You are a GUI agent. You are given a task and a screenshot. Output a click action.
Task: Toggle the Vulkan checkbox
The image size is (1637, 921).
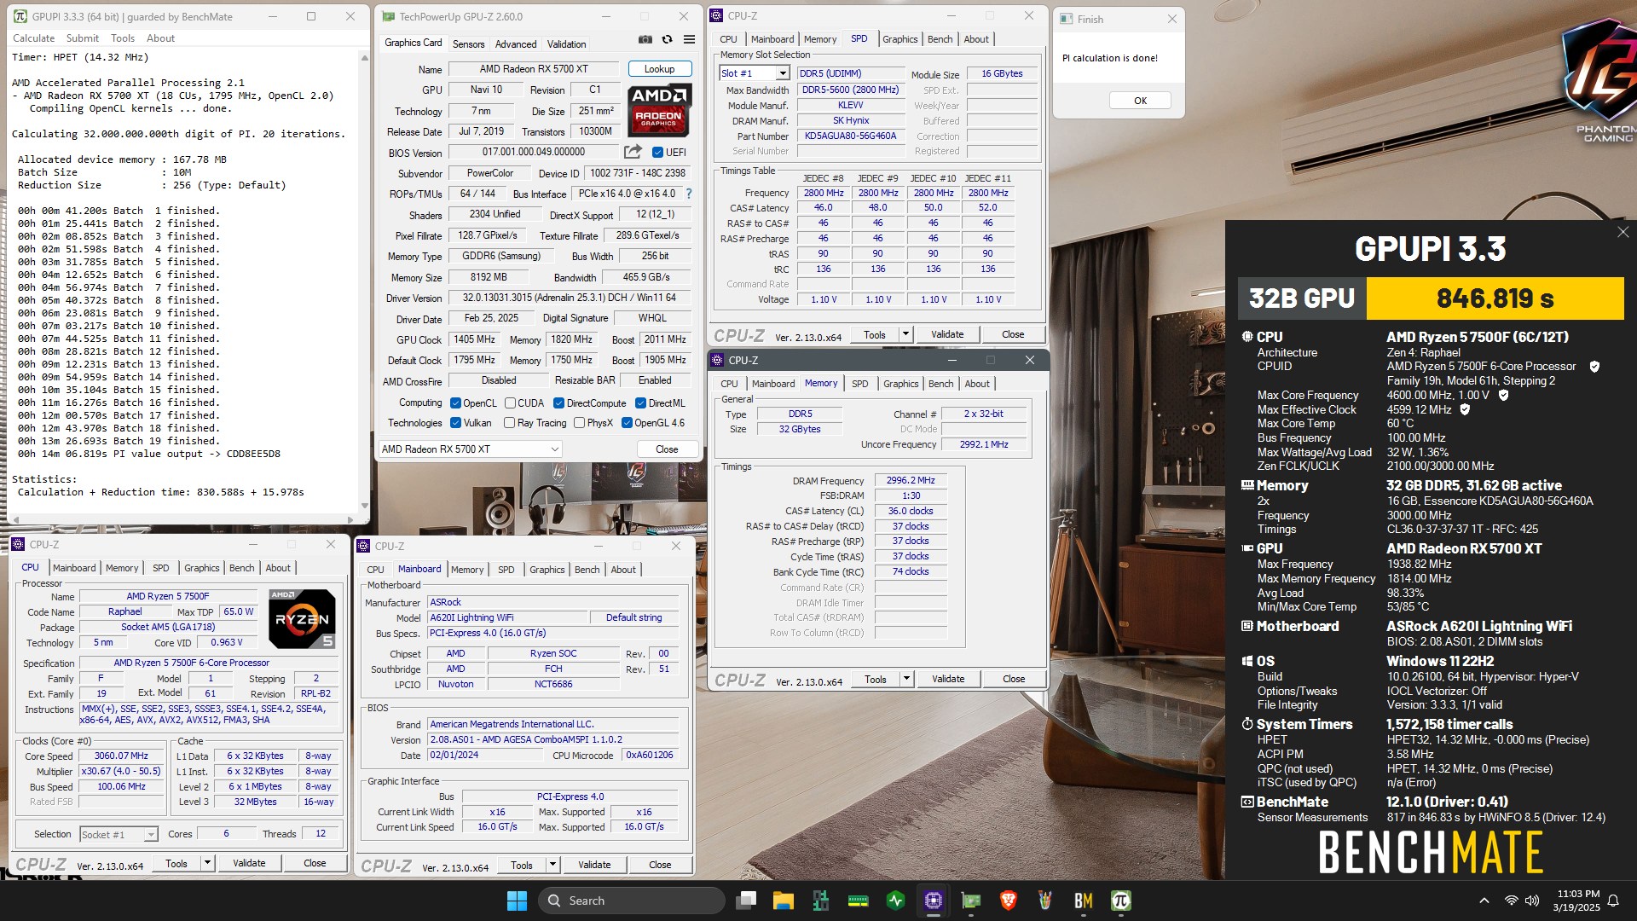pos(456,423)
